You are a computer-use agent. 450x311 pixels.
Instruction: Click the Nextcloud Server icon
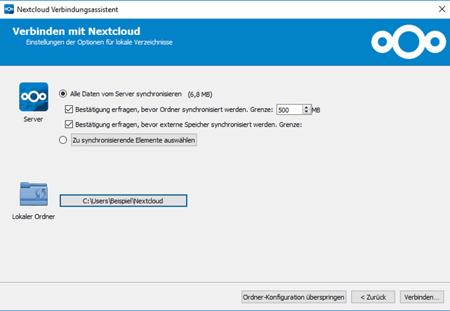34,97
